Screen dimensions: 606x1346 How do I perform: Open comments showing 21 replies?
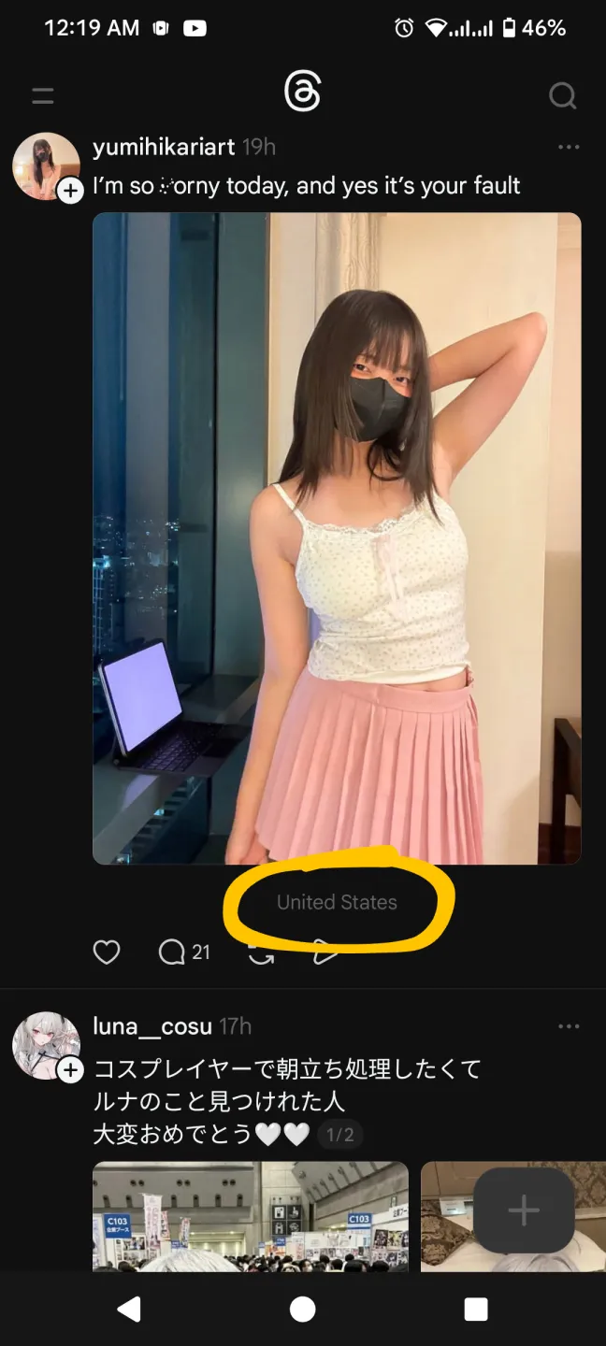(184, 952)
